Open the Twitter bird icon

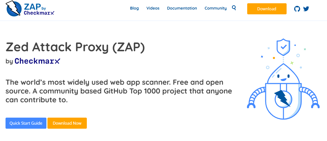point(306,9)
